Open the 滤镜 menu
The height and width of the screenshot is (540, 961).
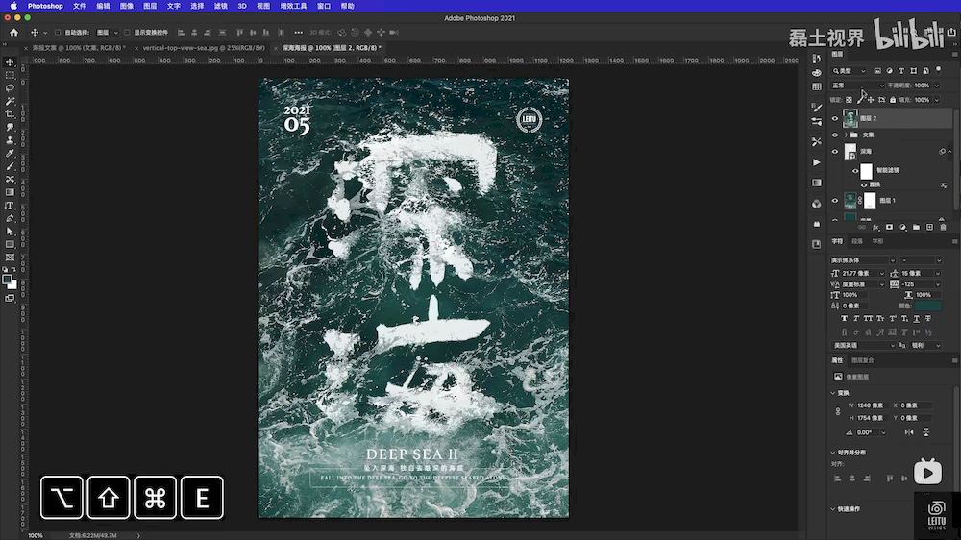point(221,6)
